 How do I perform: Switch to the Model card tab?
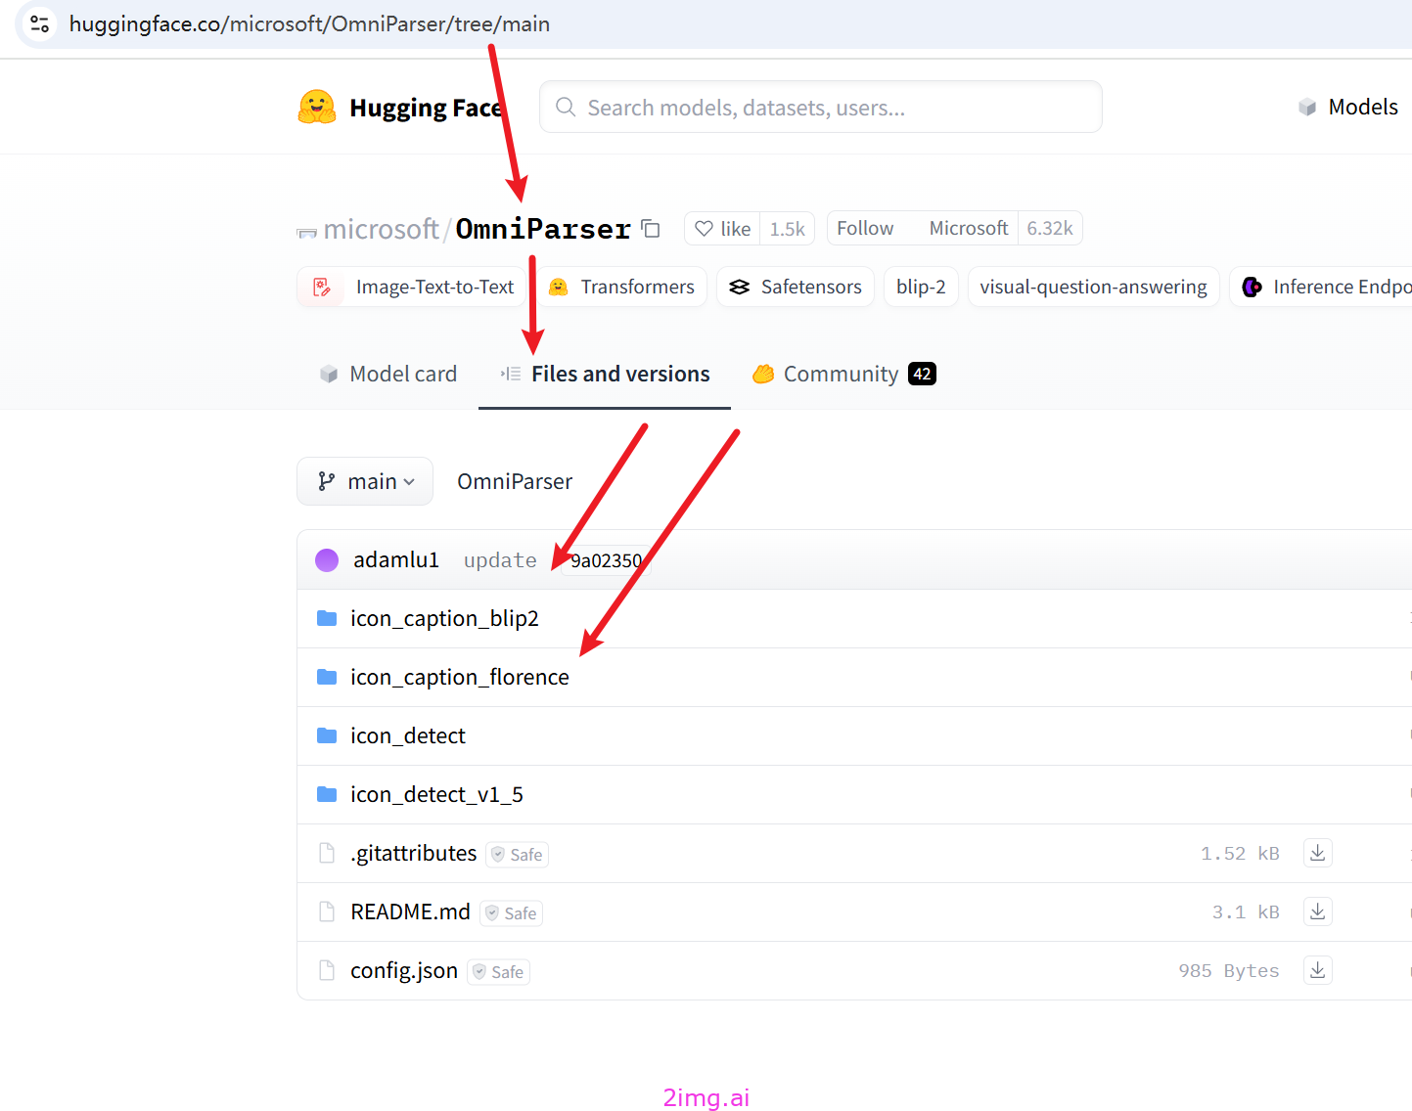(388, 373)
